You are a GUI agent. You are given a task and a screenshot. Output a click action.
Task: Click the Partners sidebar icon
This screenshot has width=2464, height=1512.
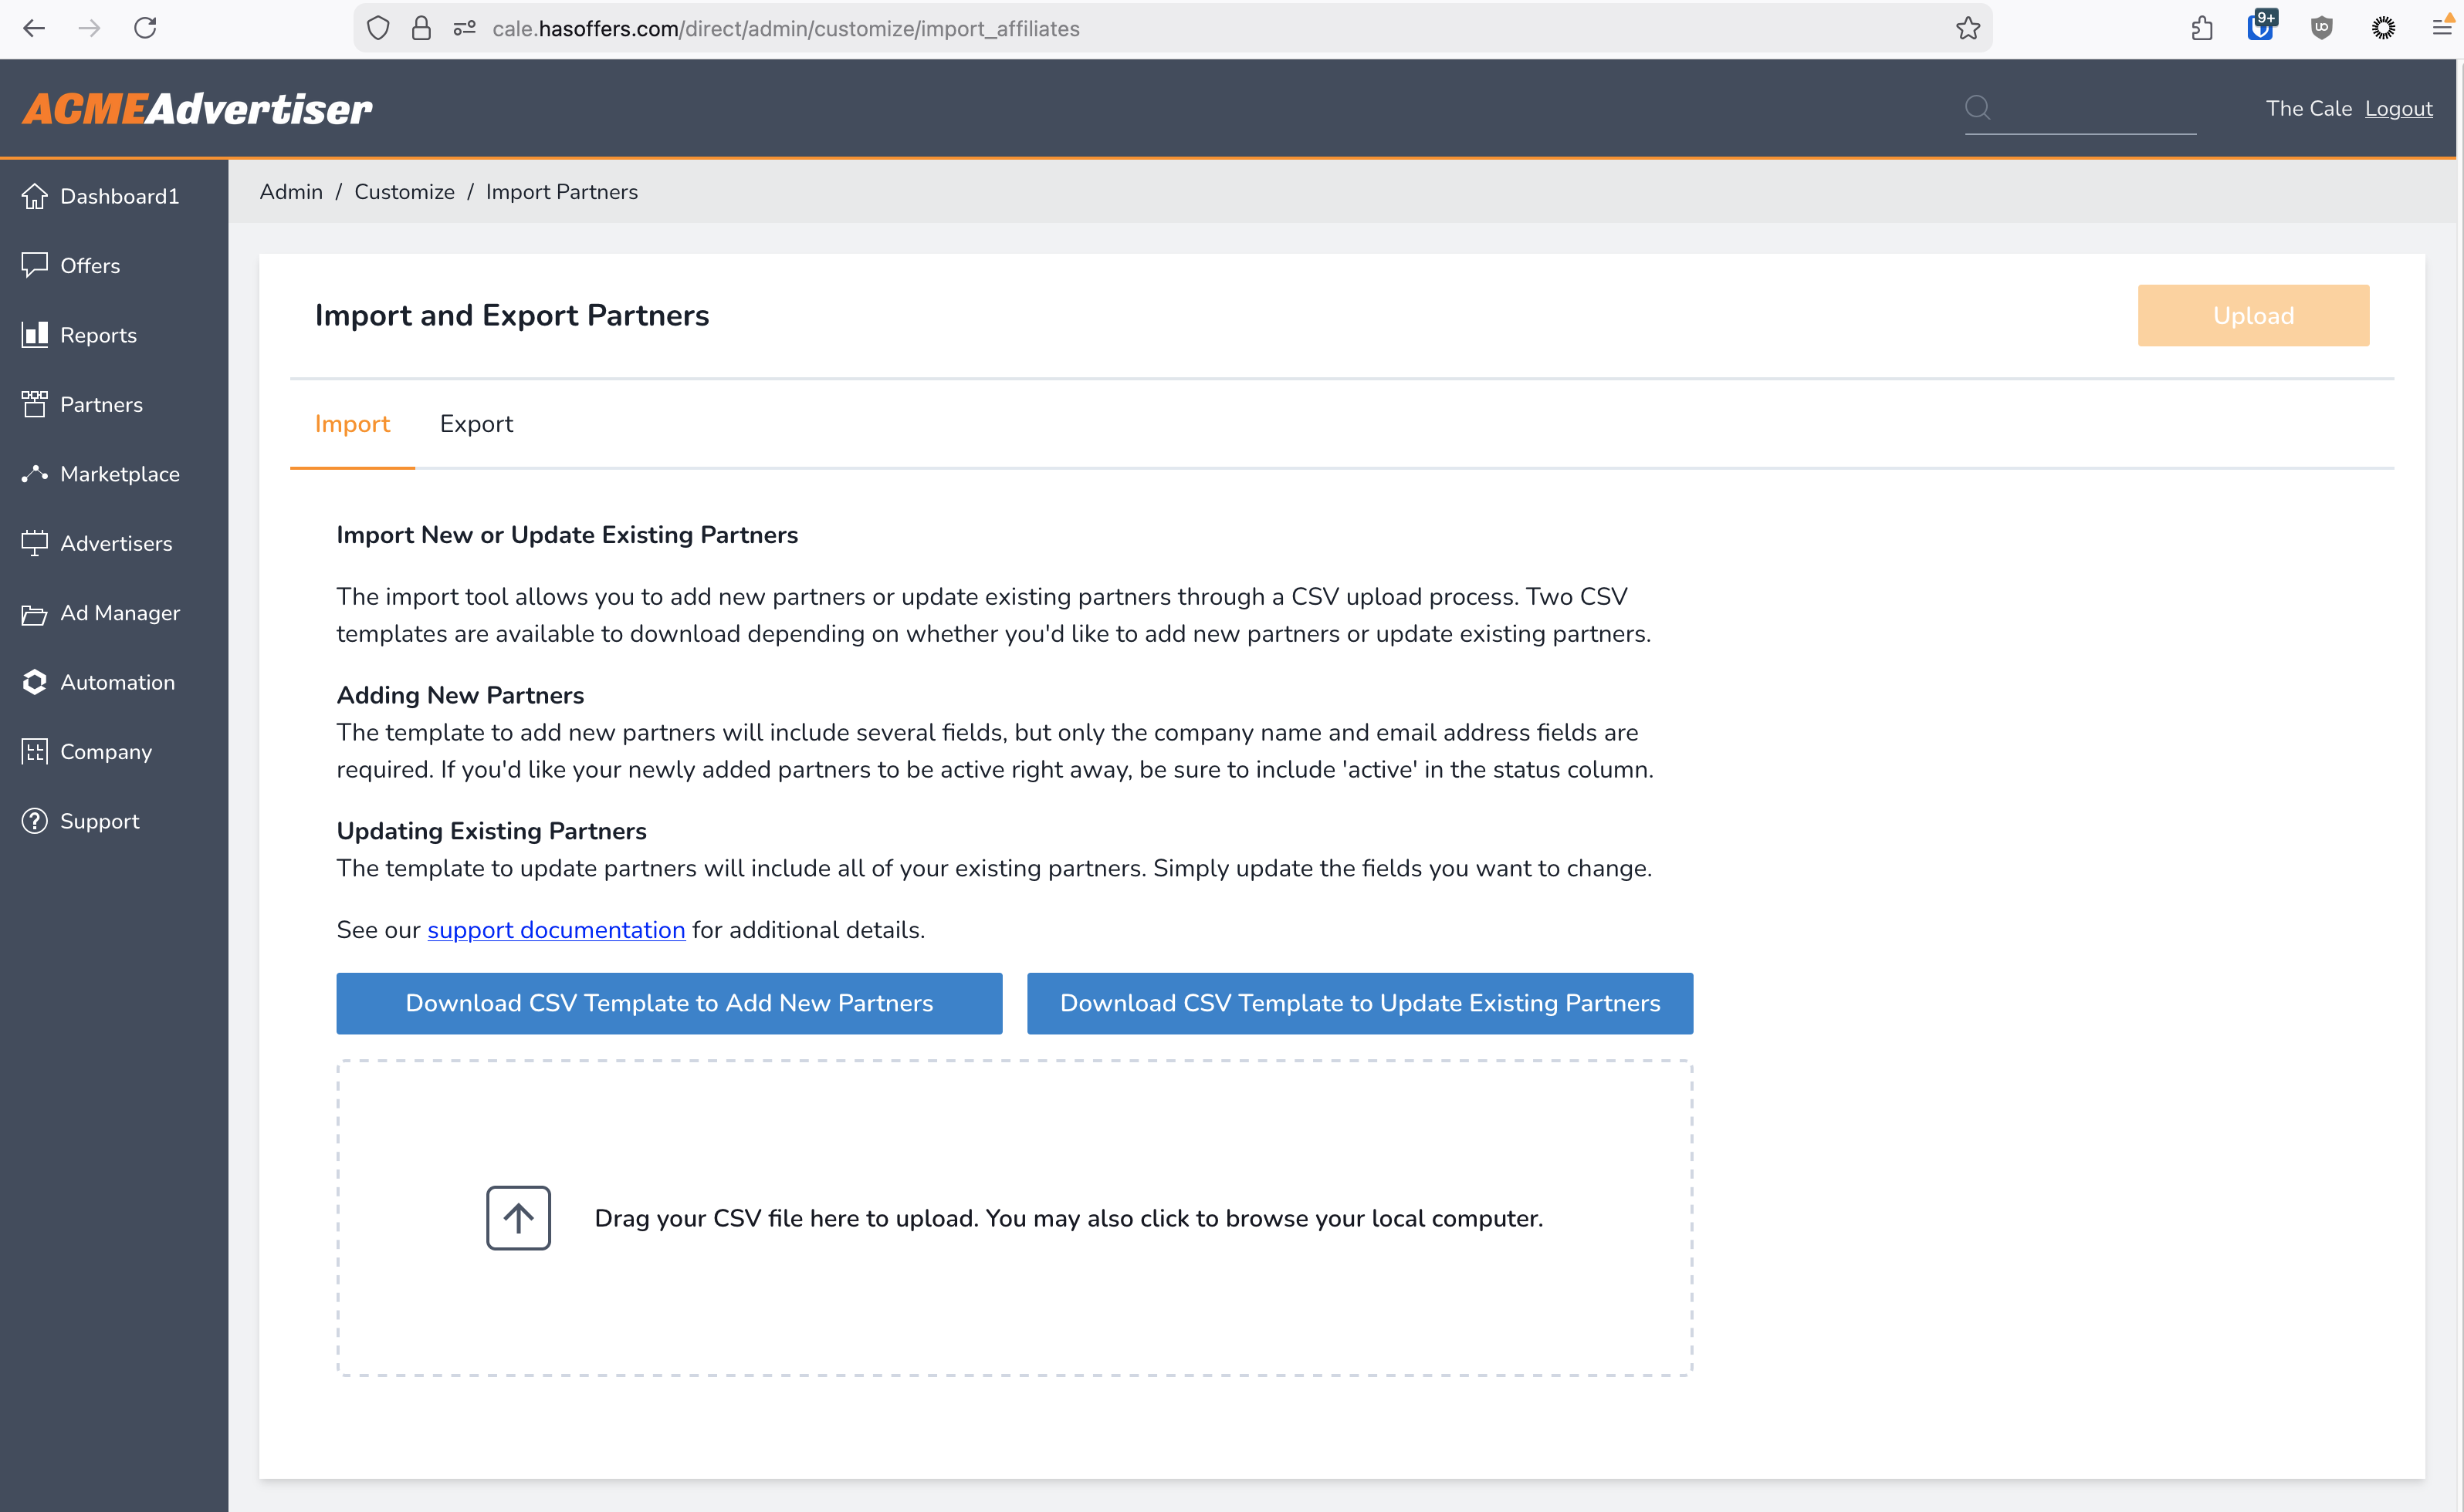coord(34,404)
